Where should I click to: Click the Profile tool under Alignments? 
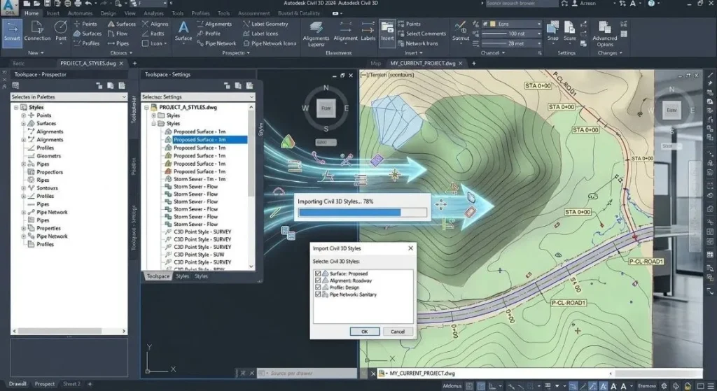click(209, 34)
